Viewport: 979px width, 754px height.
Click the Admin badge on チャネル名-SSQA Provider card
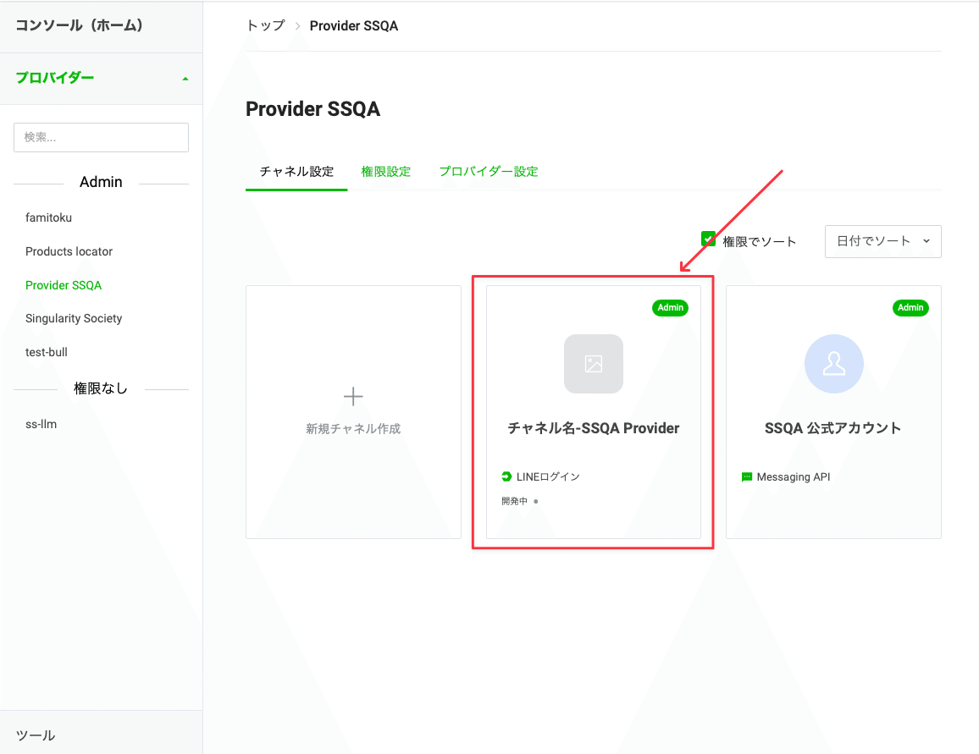tap(670, 307)
